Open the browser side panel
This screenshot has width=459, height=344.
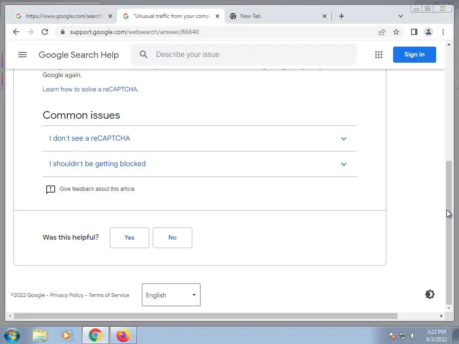point(414,32)
